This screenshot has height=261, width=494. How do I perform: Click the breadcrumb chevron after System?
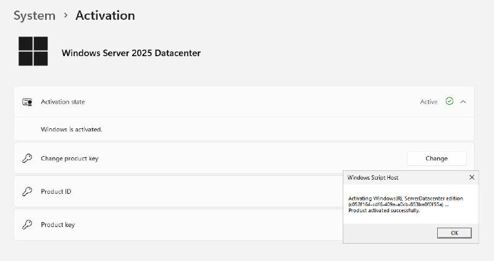pos(65,15)
